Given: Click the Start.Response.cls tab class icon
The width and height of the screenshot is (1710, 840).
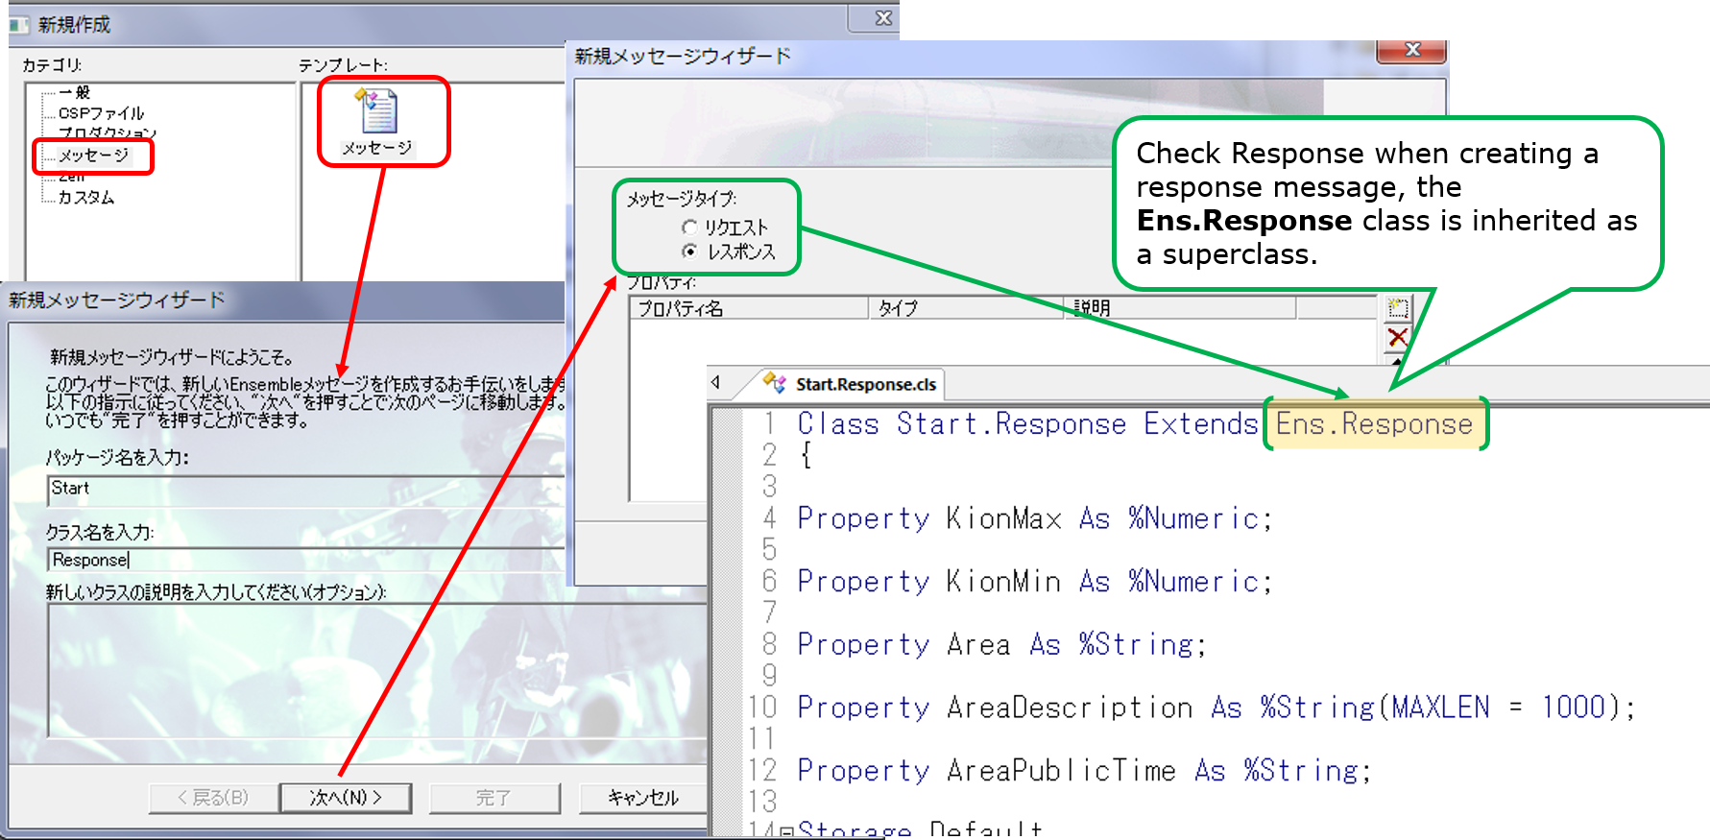Looking at the screenshot, I should coord(774,384).
